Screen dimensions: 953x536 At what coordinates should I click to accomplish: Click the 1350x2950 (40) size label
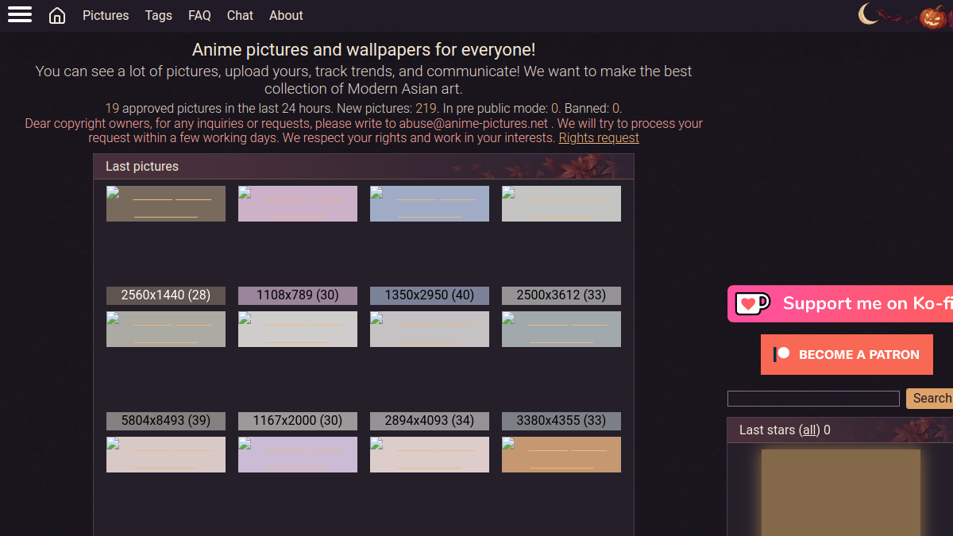click(430, 295)
